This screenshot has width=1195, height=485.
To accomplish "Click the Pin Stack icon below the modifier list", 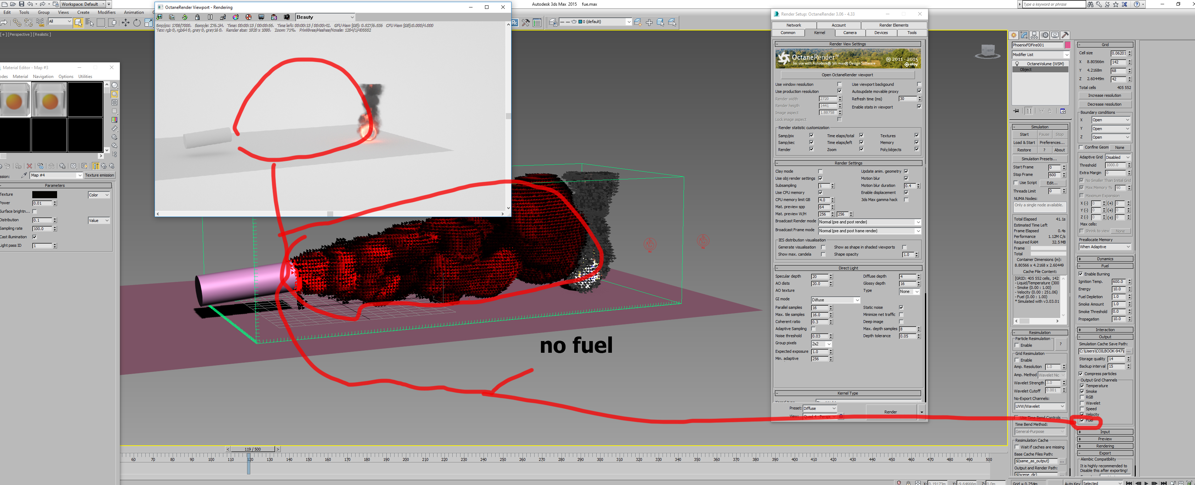I will pos(1016,111).
